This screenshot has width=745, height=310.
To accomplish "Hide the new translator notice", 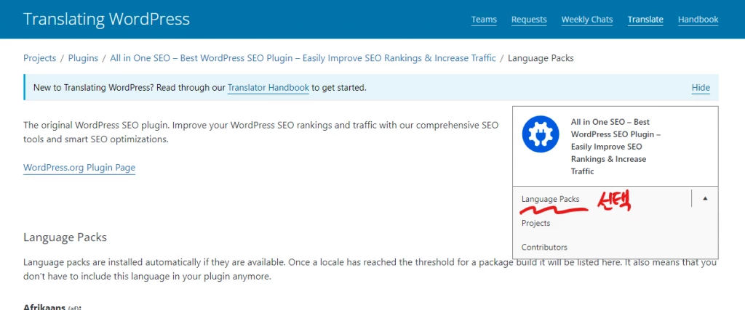I will 701,88.
